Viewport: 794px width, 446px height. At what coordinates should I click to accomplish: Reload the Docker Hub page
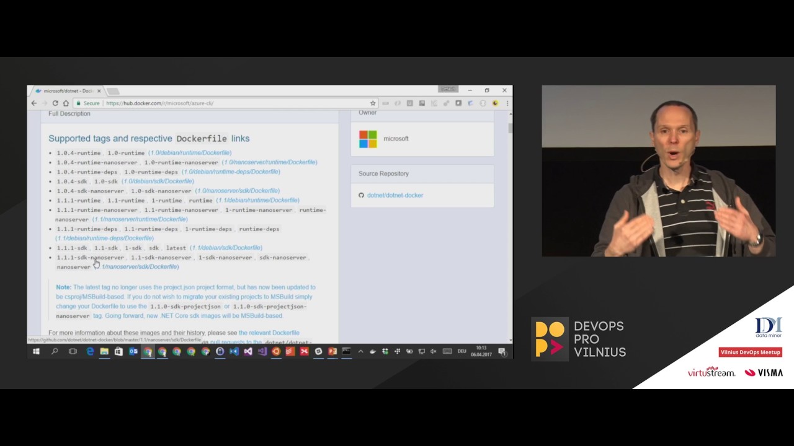pos(55,103)
